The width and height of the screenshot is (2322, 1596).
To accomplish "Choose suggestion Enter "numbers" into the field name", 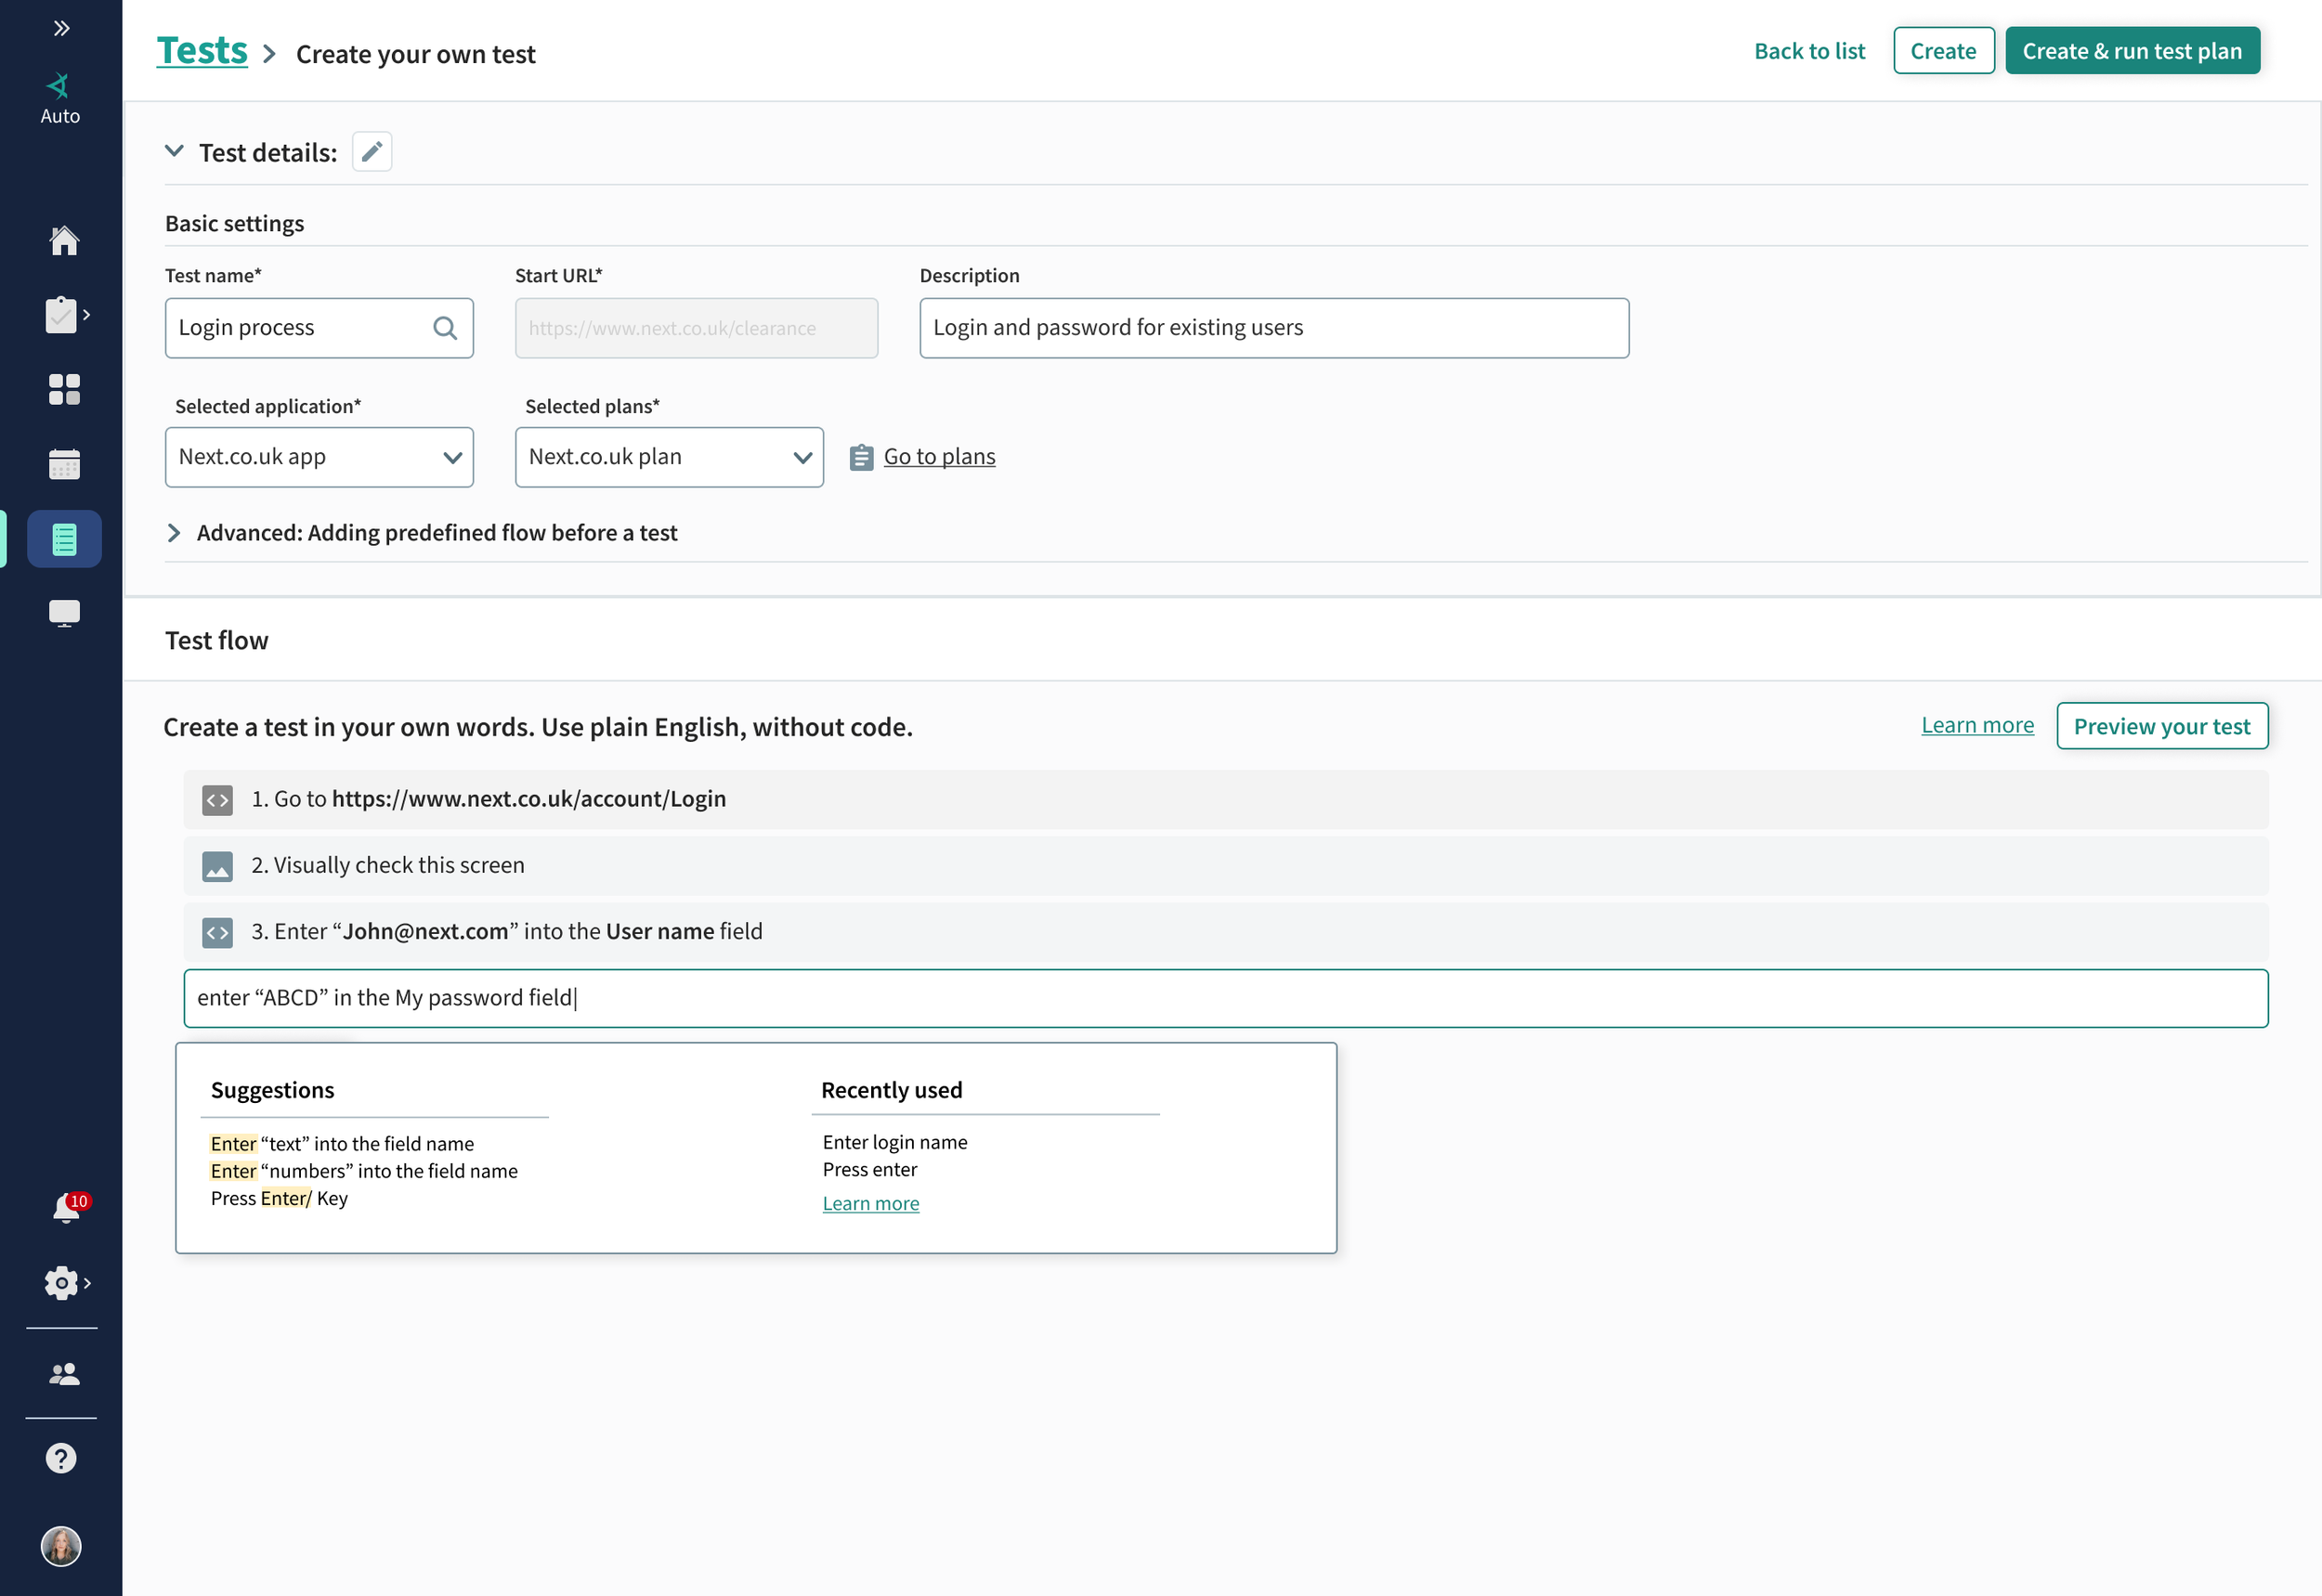I will pos(364,1170).
